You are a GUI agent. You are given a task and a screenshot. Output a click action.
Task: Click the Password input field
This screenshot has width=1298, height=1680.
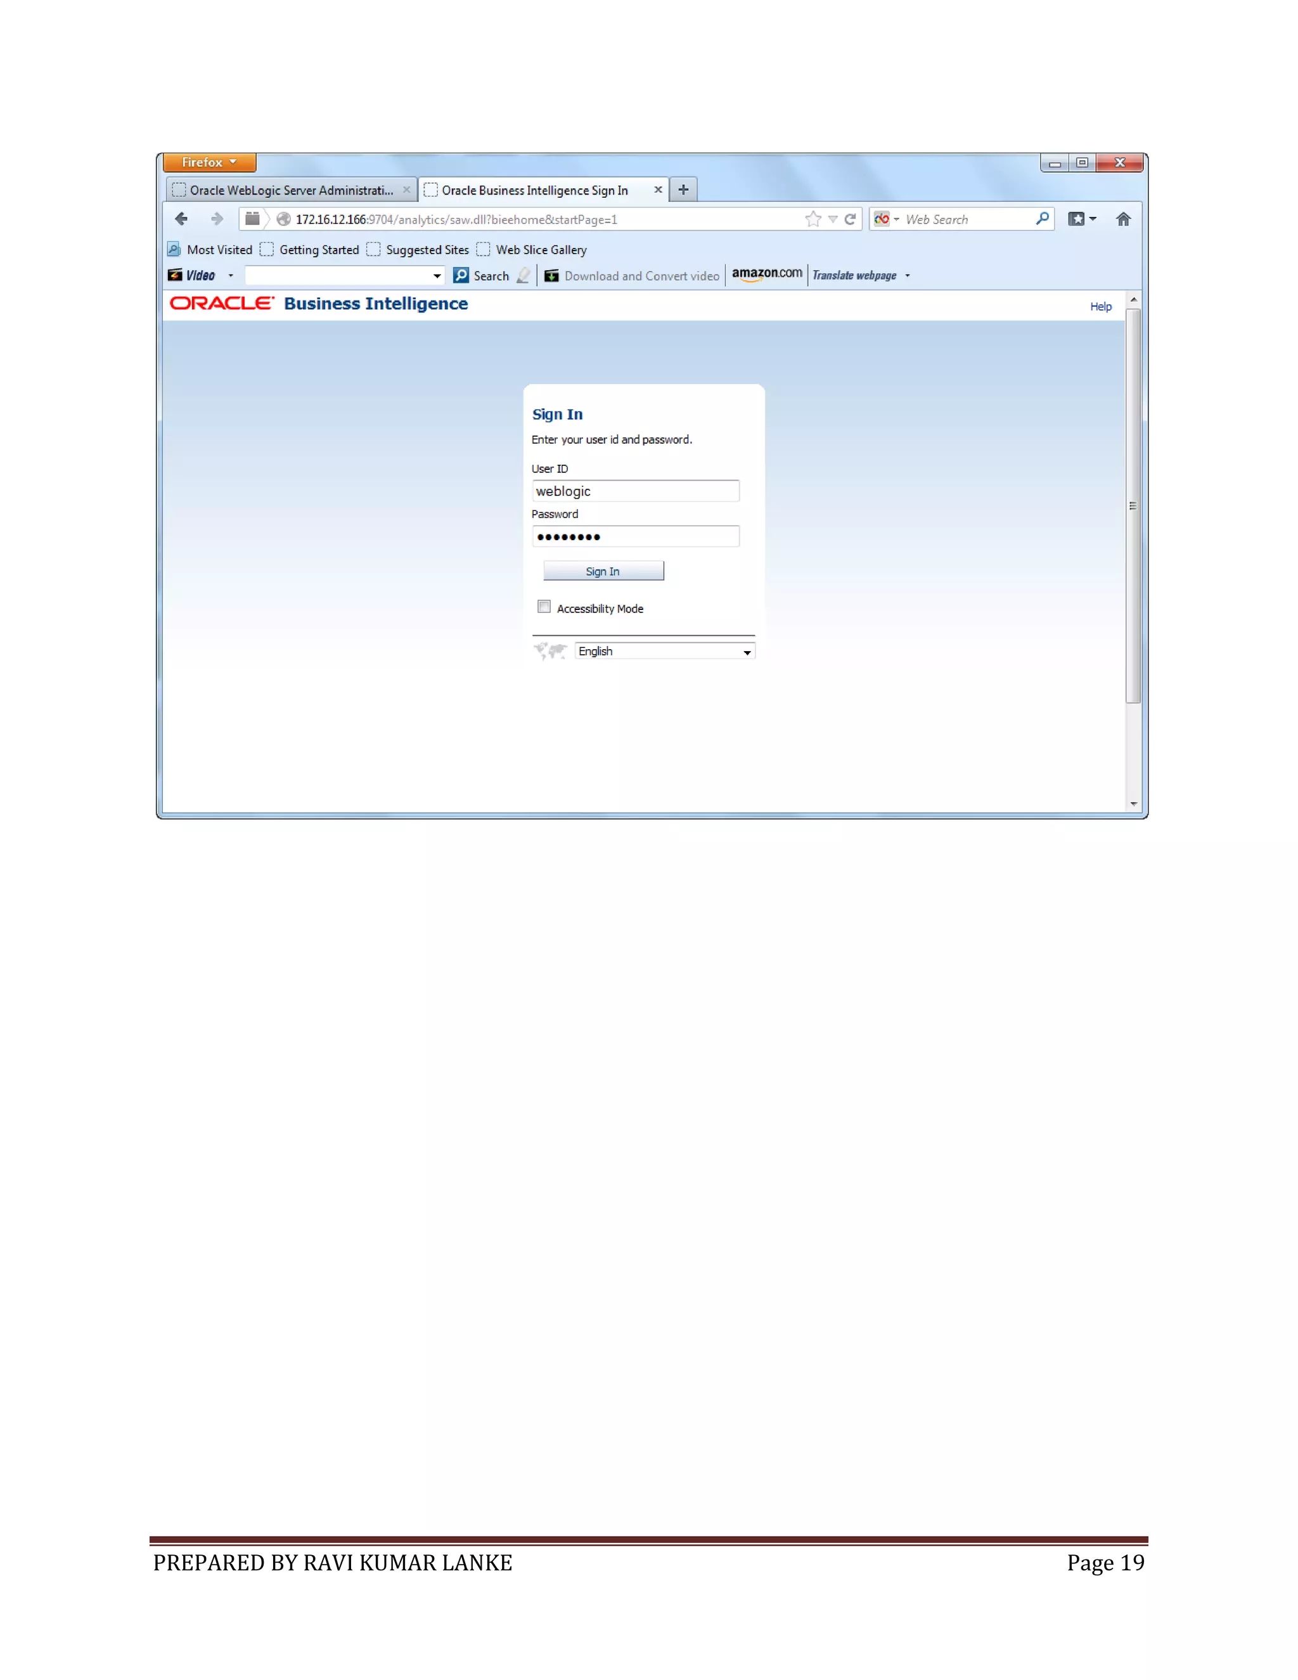(x=636, y=536)
